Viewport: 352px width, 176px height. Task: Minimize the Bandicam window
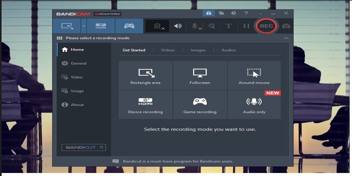273,14
